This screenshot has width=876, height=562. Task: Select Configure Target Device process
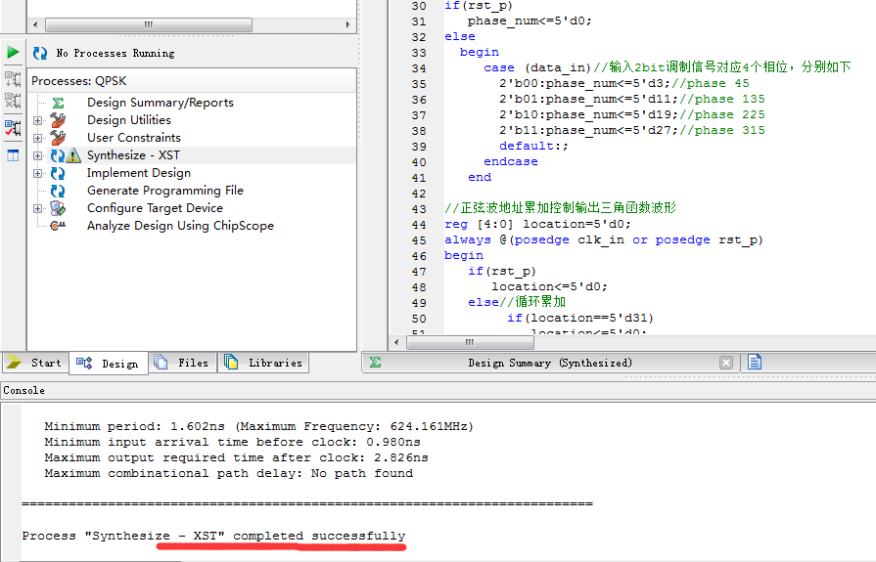click(156, 208)
